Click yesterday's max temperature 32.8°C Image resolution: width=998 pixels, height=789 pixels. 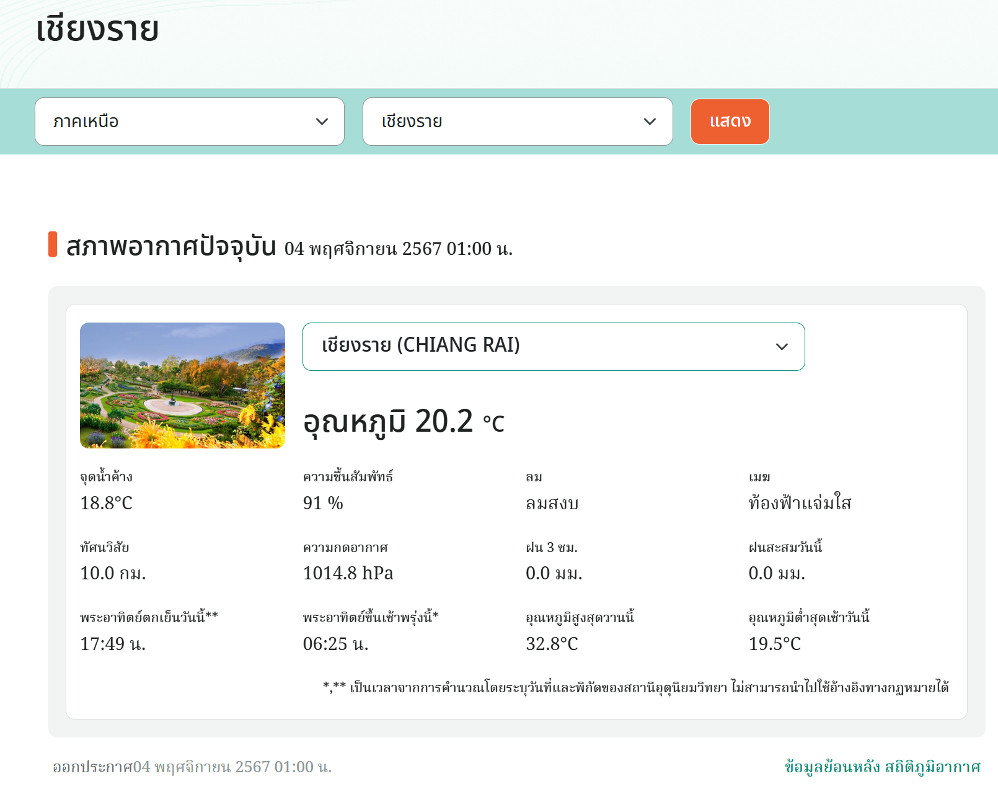point(552,644)
